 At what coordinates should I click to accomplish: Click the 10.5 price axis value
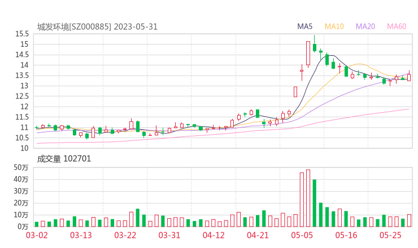22,138
